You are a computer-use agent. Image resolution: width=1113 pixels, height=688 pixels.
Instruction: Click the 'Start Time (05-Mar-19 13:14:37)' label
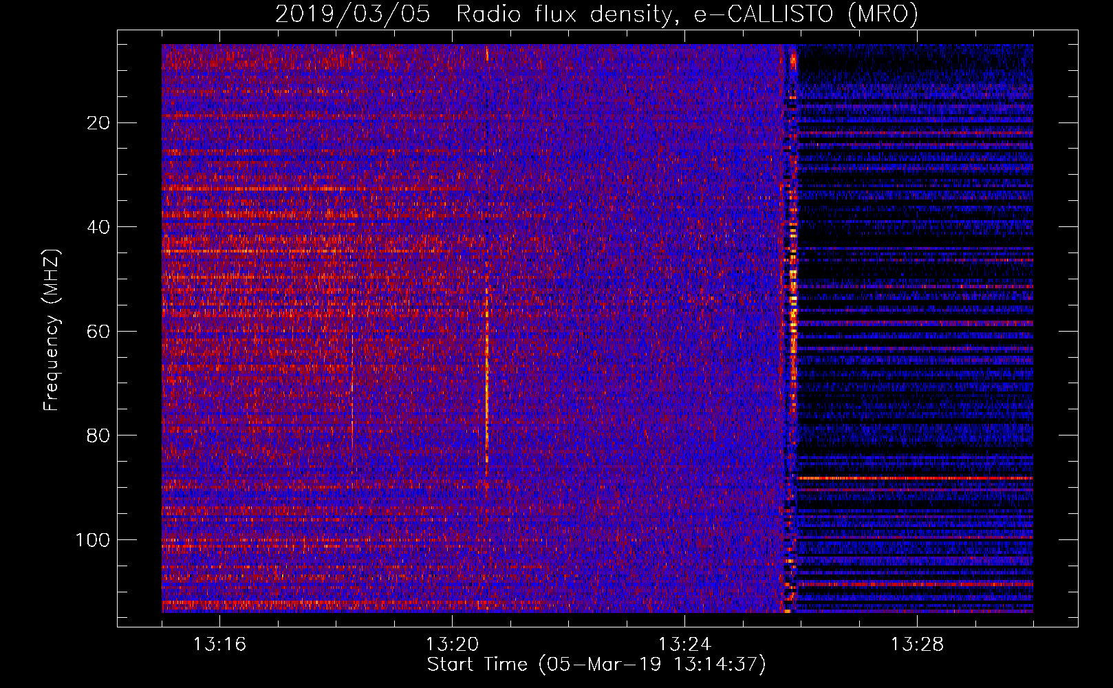[x=596, y=665]
